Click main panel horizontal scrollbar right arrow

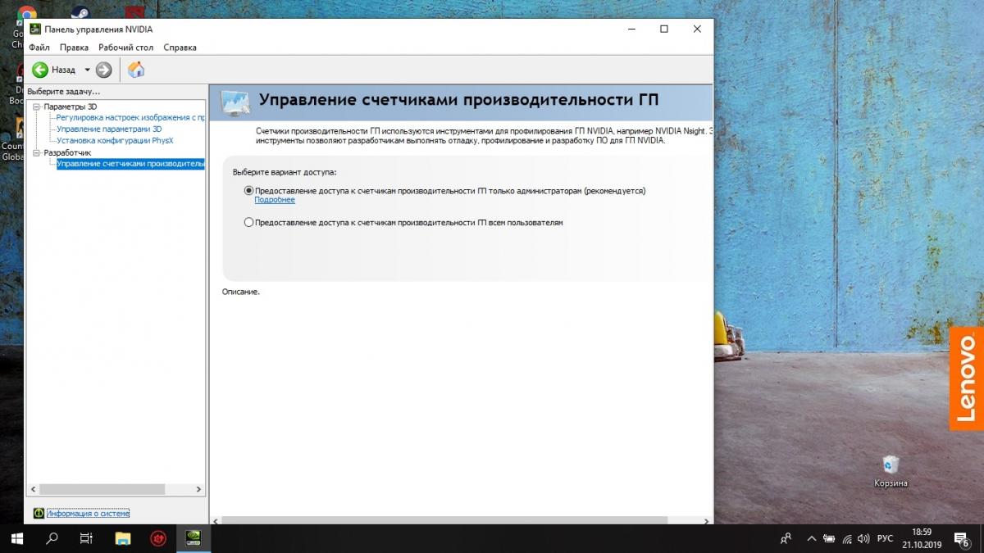pos(707,519)
